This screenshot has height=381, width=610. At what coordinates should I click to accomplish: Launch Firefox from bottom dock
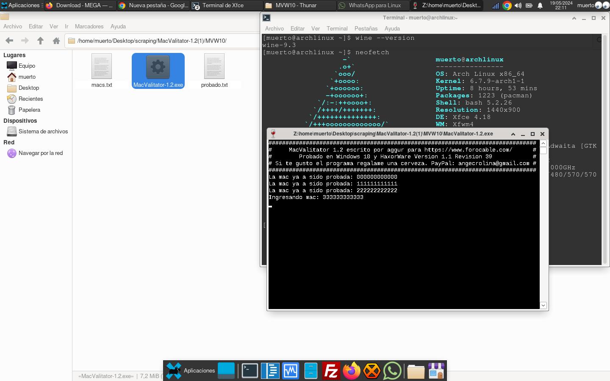coord(351,371)
